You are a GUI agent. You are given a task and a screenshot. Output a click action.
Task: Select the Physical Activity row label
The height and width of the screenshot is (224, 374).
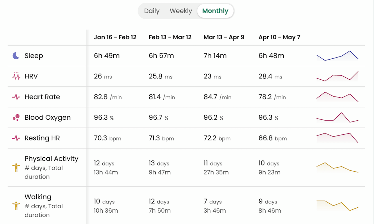[x=51, y=159]
